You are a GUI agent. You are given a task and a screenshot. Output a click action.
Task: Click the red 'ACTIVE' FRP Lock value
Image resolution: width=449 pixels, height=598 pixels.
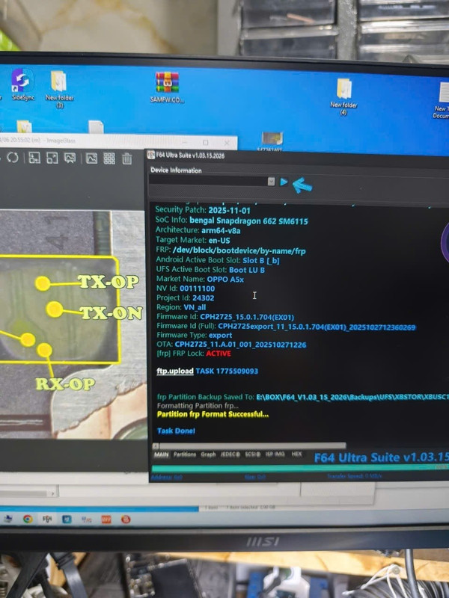tap(219, 354)
